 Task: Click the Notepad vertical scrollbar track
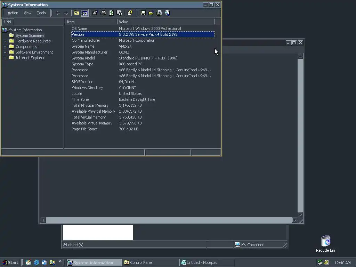tap(300, 136)
